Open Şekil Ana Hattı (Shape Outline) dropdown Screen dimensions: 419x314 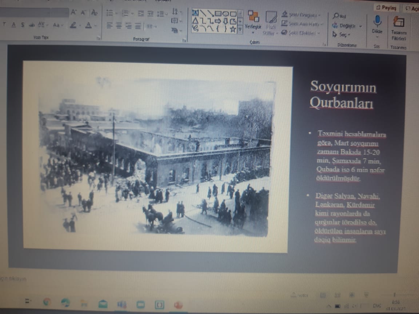[x=302, y=24]
